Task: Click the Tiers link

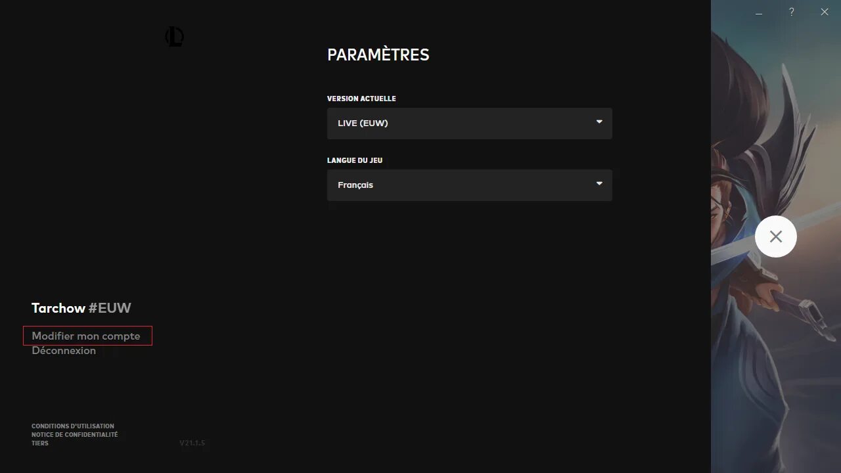Action: pyautogui.click(x=40, y=443)
